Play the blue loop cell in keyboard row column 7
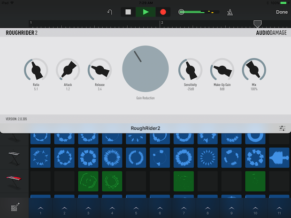The height and width of the screenshot is (218, 291). pos(184,158)
